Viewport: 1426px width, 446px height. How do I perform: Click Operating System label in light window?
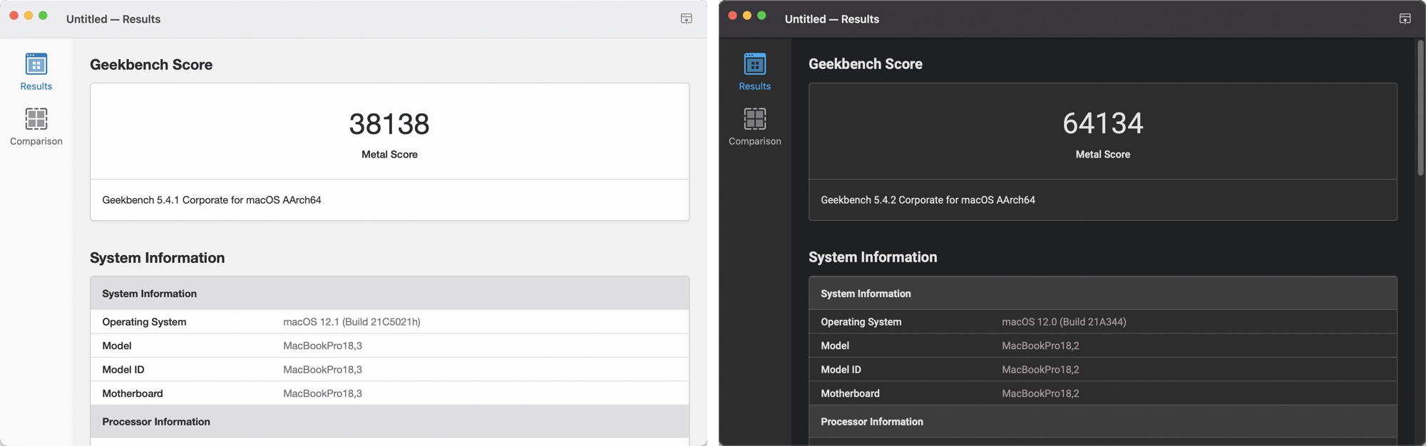(x=144, y=322)
